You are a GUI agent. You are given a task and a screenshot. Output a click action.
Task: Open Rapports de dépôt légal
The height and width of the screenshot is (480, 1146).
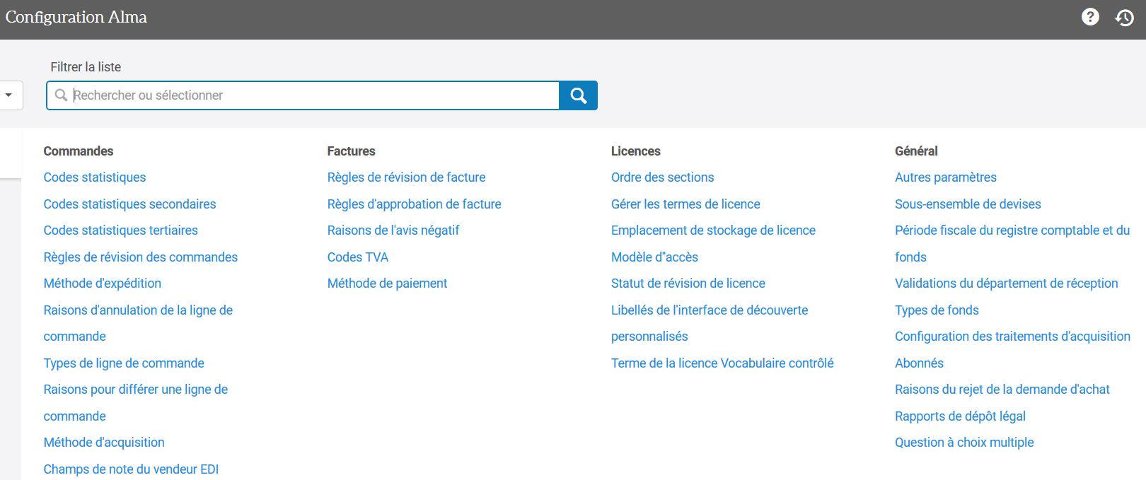pos(960,416)
